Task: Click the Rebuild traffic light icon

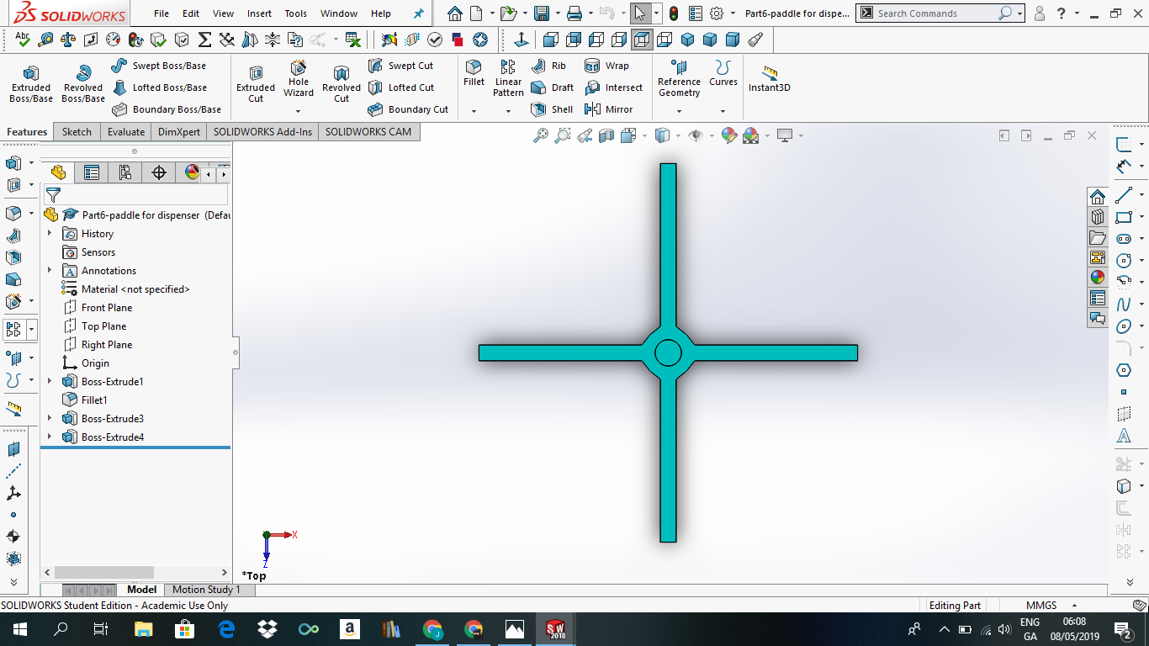Action: coord(674,13)
